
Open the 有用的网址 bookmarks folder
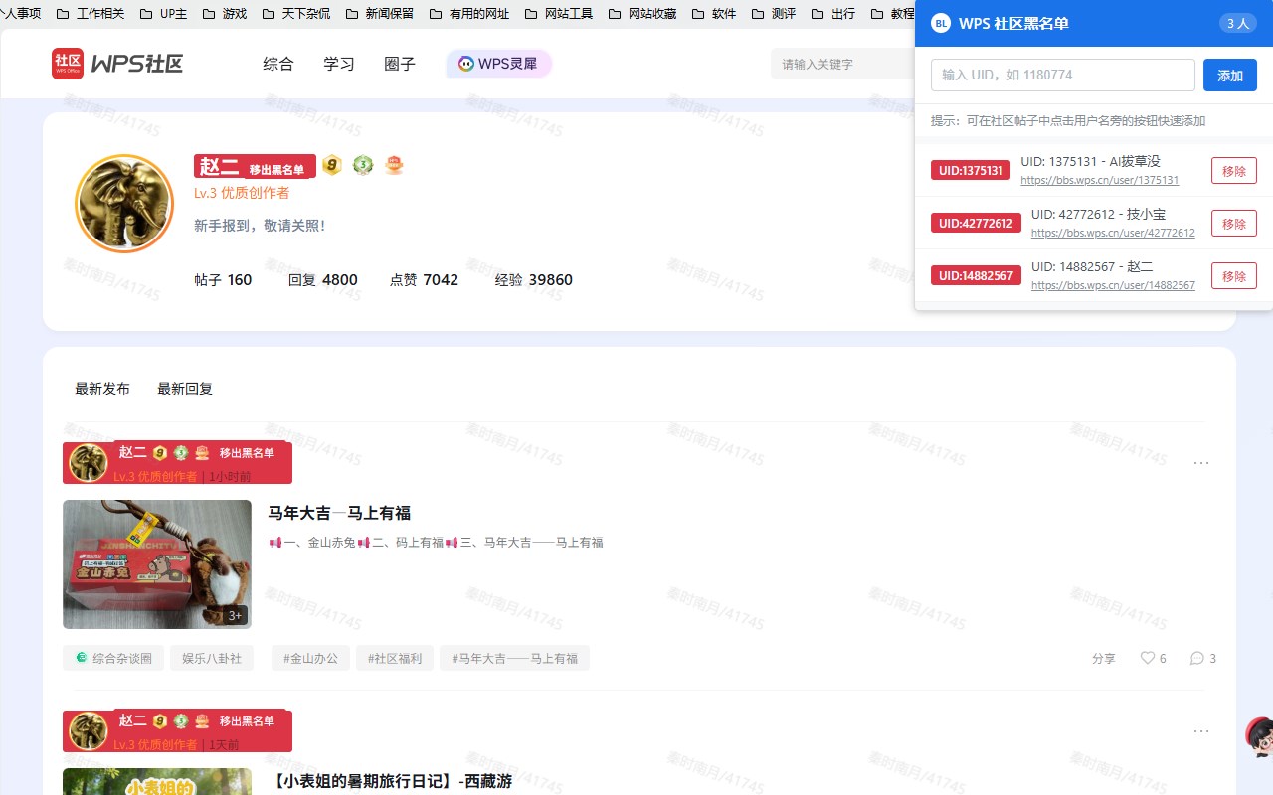(x=469, y=14)
